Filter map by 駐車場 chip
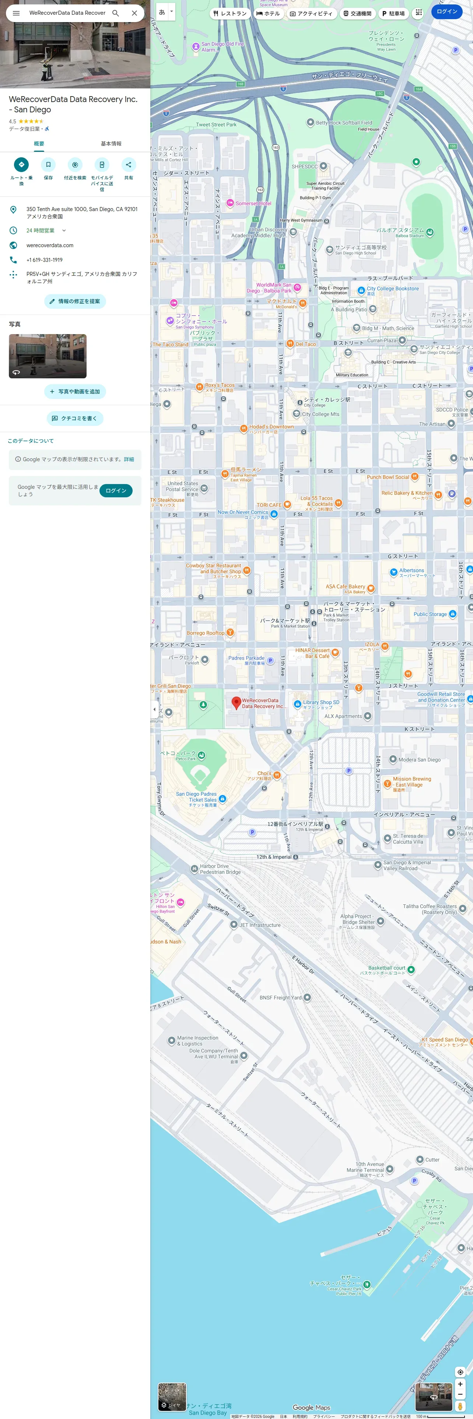The width and height of the screenshot is (473, 1419). click(x=394, y=13)
